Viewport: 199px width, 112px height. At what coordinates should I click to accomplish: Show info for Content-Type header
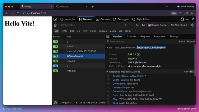coord(109,91)
